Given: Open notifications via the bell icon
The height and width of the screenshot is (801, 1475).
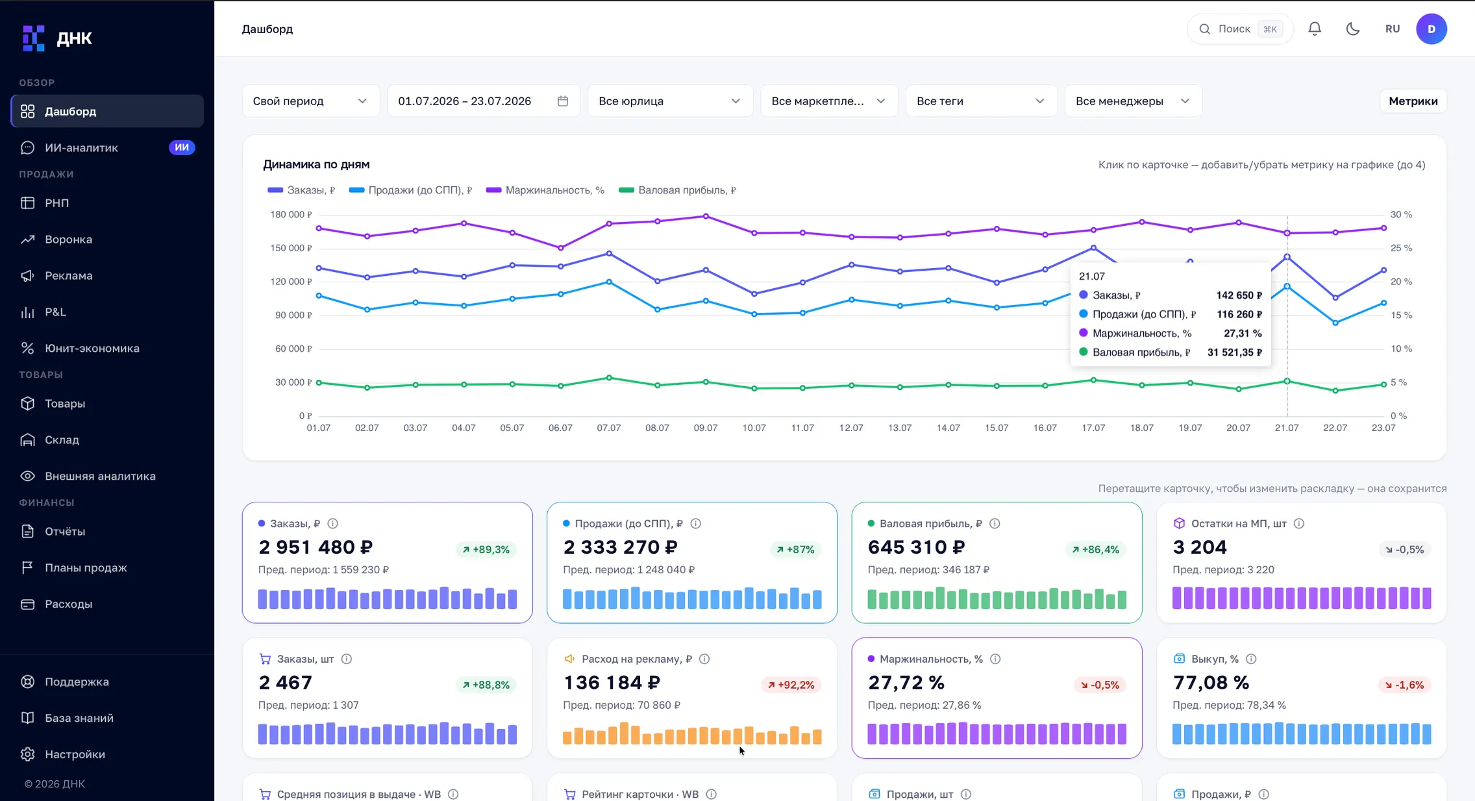Looking at the screenshot, I should pos(1315,29).
